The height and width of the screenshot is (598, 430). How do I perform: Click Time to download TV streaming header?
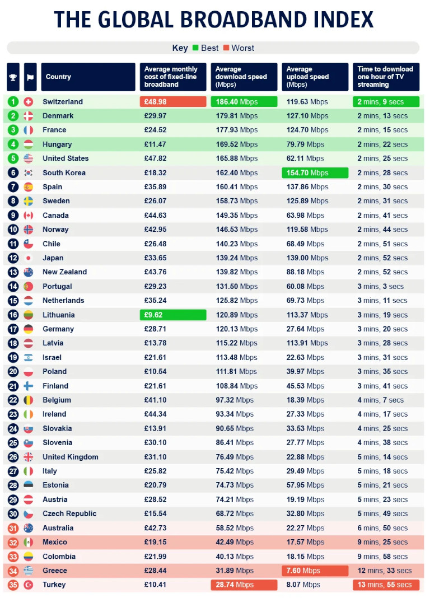pos(386,77)
